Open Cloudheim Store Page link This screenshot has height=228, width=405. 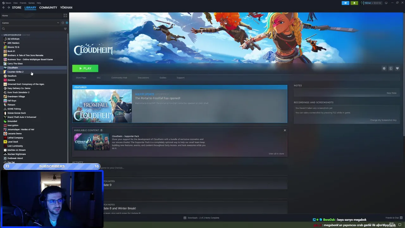[x=81, y=78]
